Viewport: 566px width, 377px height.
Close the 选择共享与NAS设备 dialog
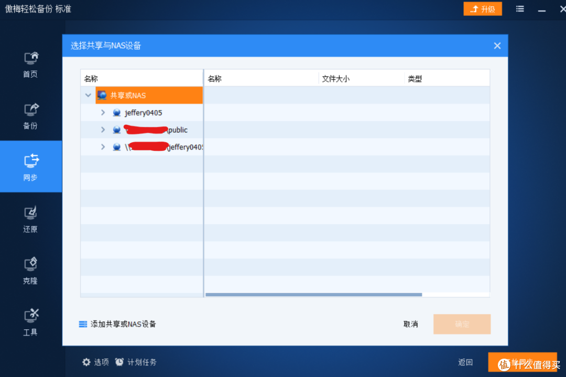point(497,46)
